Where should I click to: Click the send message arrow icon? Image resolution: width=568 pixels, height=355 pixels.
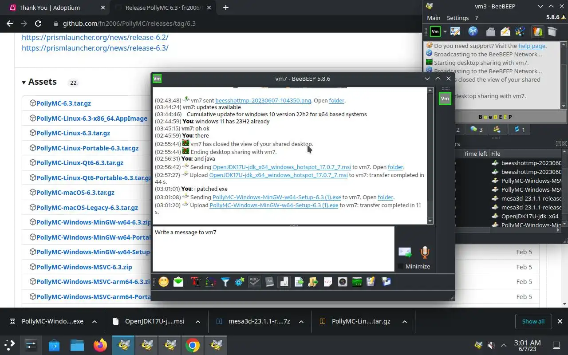pyautogui.click(x=405, y=252)
